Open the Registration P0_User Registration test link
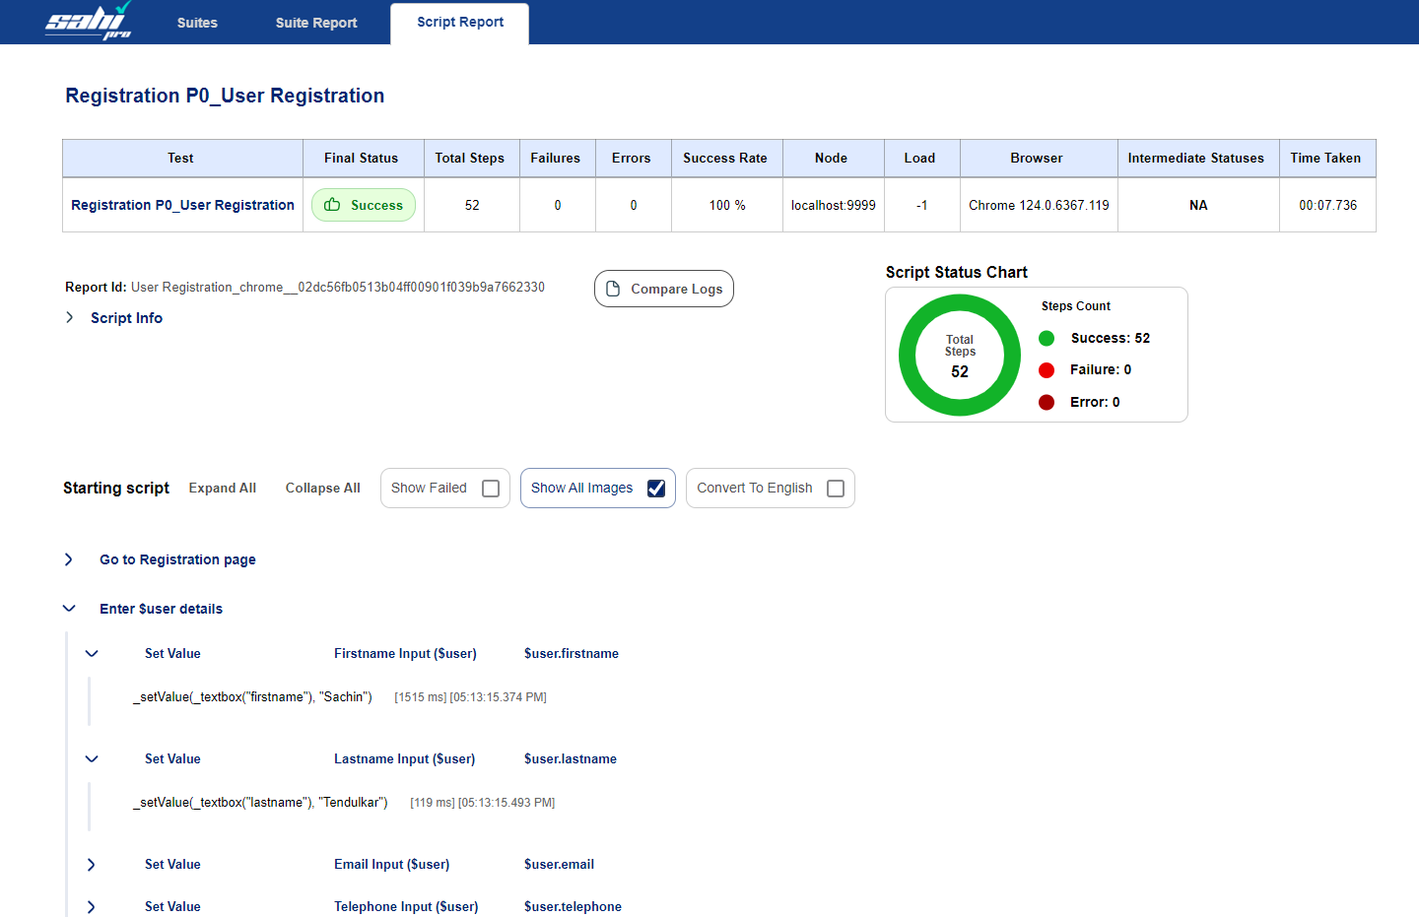This screenshot has width=1419, height=917. 182,205
